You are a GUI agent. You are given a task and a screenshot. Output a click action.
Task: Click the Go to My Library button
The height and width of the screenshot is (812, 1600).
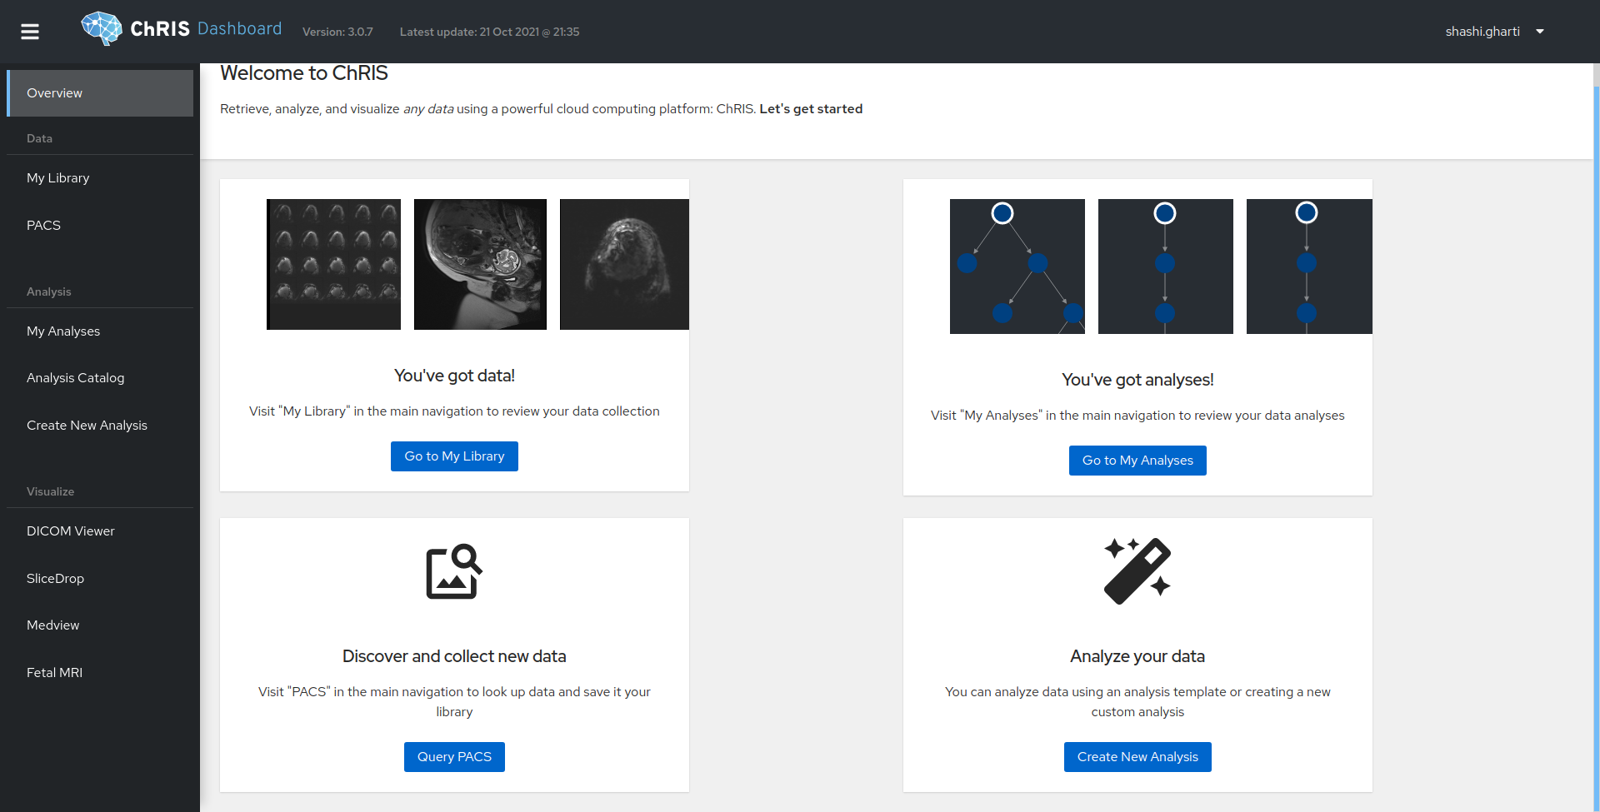click(x=453, y=456)
